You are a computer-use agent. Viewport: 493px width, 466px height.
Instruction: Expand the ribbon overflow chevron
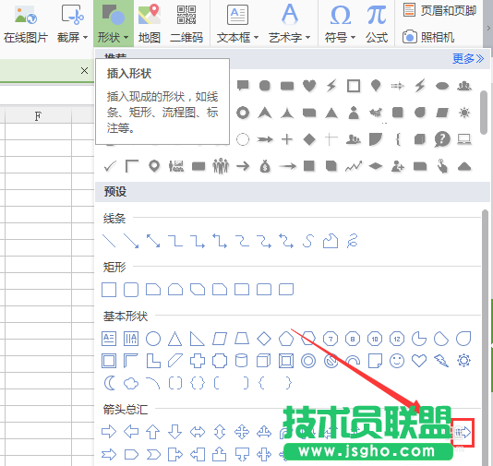click(488, 29)
